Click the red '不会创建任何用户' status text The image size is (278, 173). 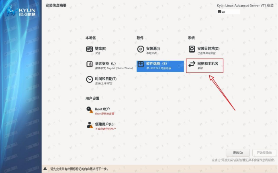(105, 129)
